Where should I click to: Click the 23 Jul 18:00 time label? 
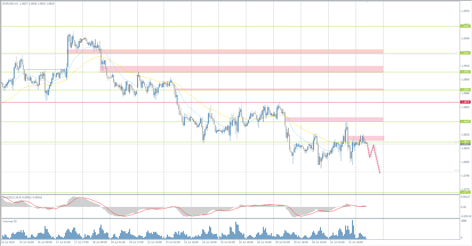191,242
